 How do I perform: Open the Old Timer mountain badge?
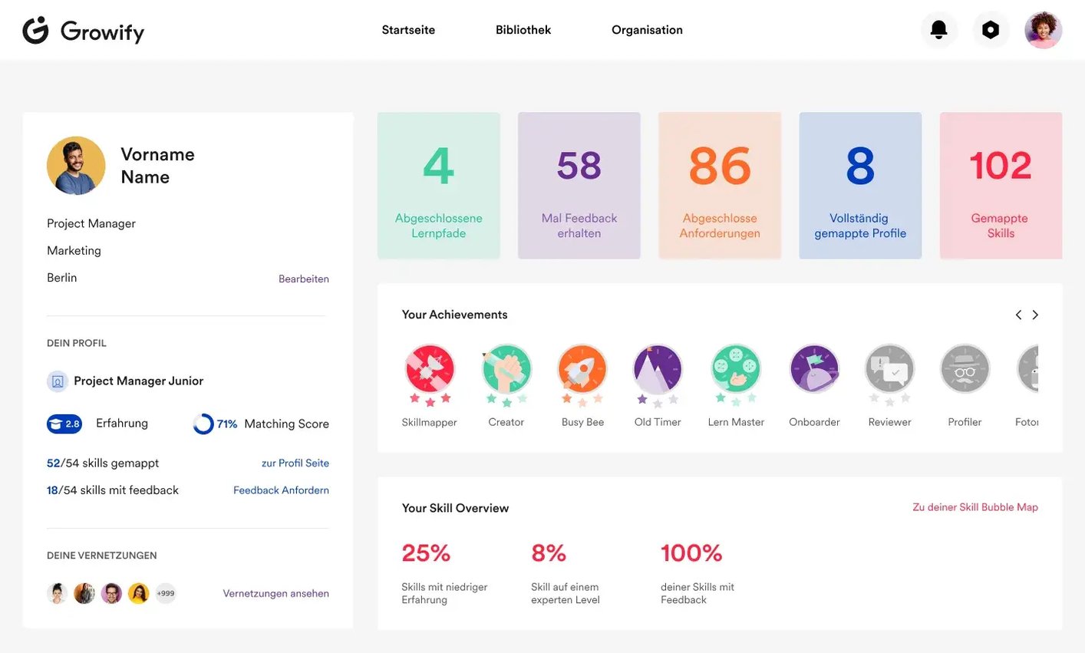(658, 369)
